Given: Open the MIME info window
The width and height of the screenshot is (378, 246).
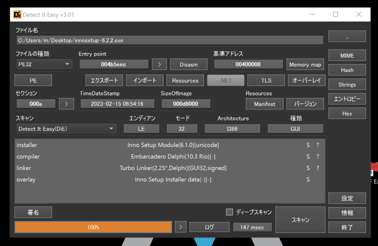Looking at the screenshot, I should click(347, 55).
